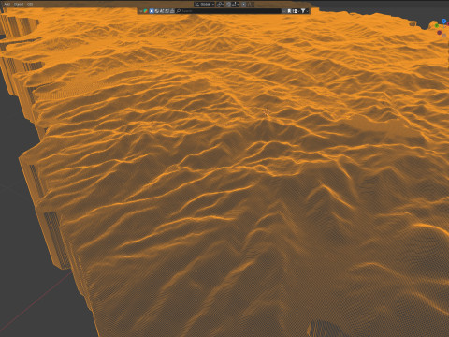Select the blue highlighted mode icon
Screen dimensions: 449x337
[x=152, y=11]
